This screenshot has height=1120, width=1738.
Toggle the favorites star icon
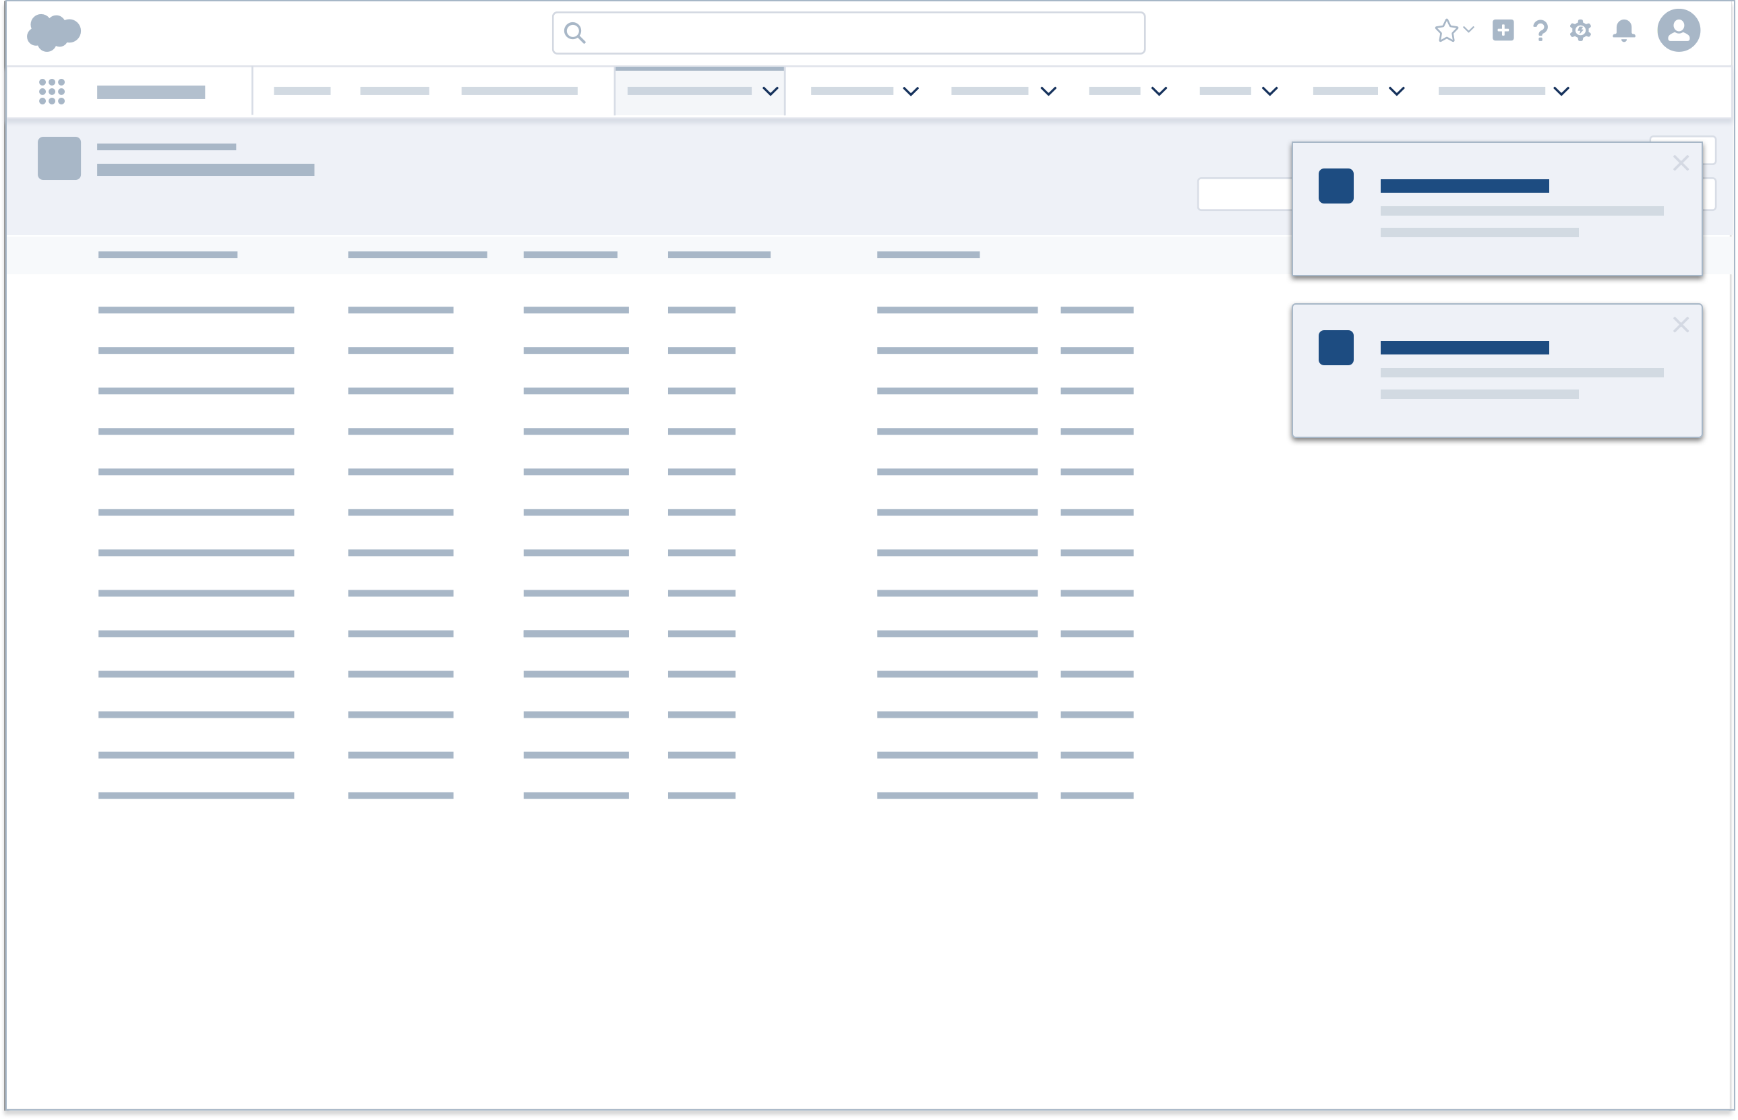pos(1446,31)
